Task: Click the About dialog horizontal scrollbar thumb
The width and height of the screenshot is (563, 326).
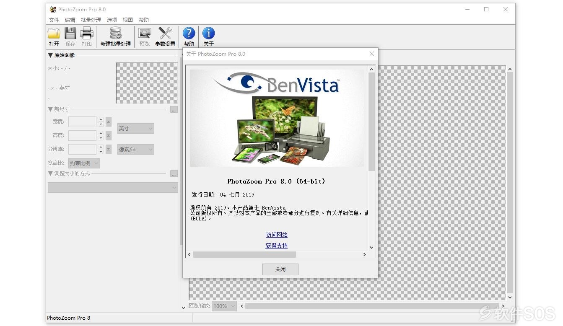Action: pyautogui.click(x=244, y=254)
